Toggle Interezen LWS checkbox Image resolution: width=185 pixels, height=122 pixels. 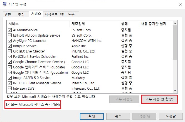[10, 88]
